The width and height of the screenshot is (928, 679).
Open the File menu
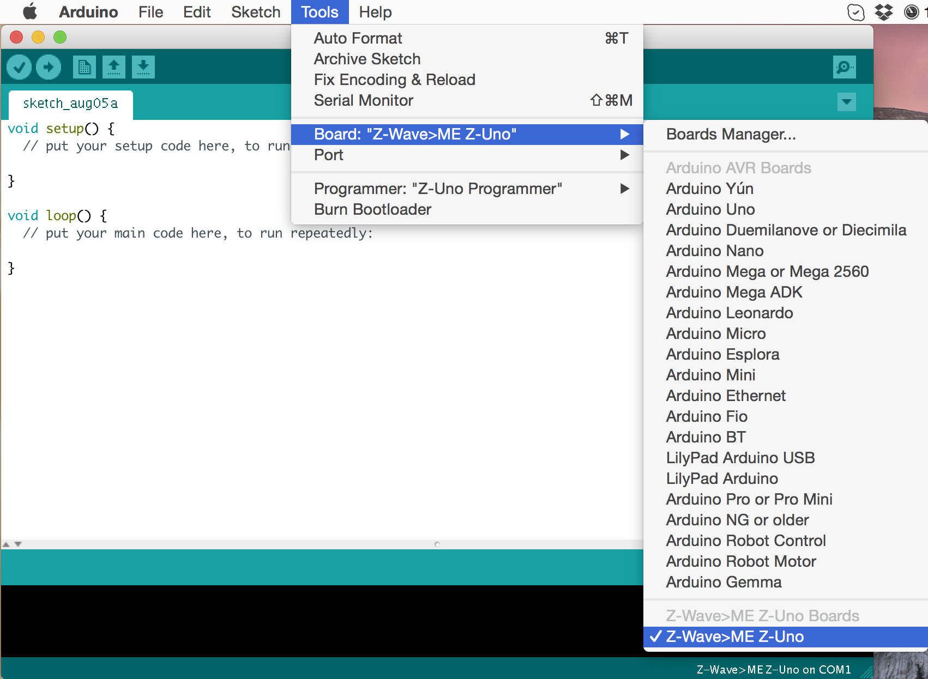click(150, 12)
